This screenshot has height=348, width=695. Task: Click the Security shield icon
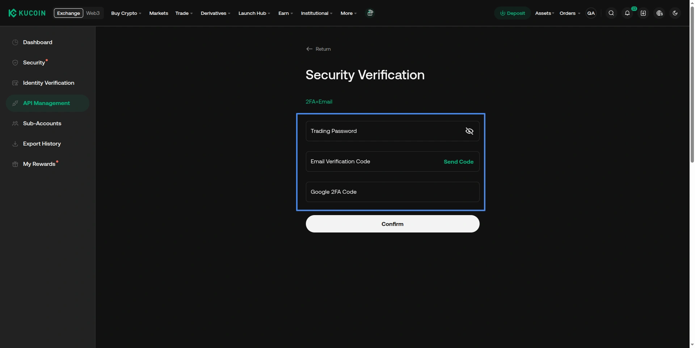[15, 63]
